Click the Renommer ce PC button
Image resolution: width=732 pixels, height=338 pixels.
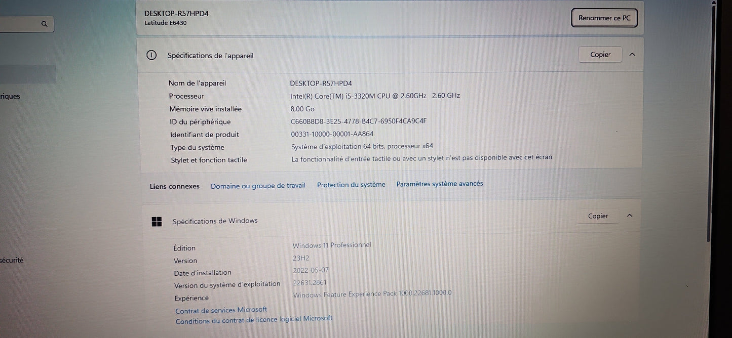point(604,17)
